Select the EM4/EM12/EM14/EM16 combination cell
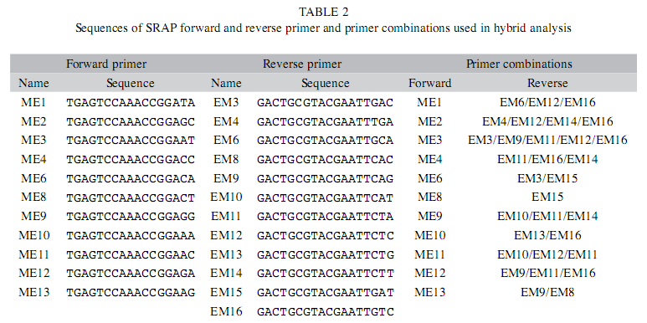 coord(547,121)
